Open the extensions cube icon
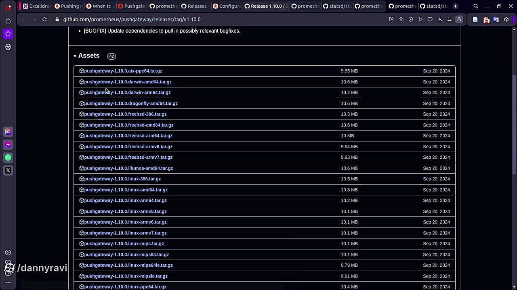 tap(506, 19)
